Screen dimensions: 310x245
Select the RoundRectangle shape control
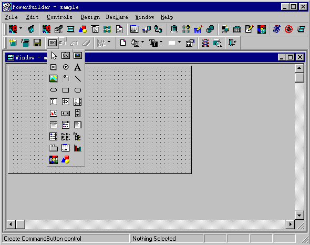pos(78,90)
